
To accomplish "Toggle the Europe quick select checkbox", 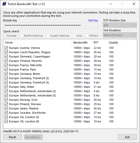I will click(x=5, y=36).
